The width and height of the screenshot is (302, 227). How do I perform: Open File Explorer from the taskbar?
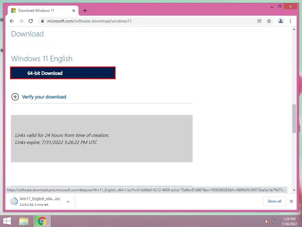point(24,221)
